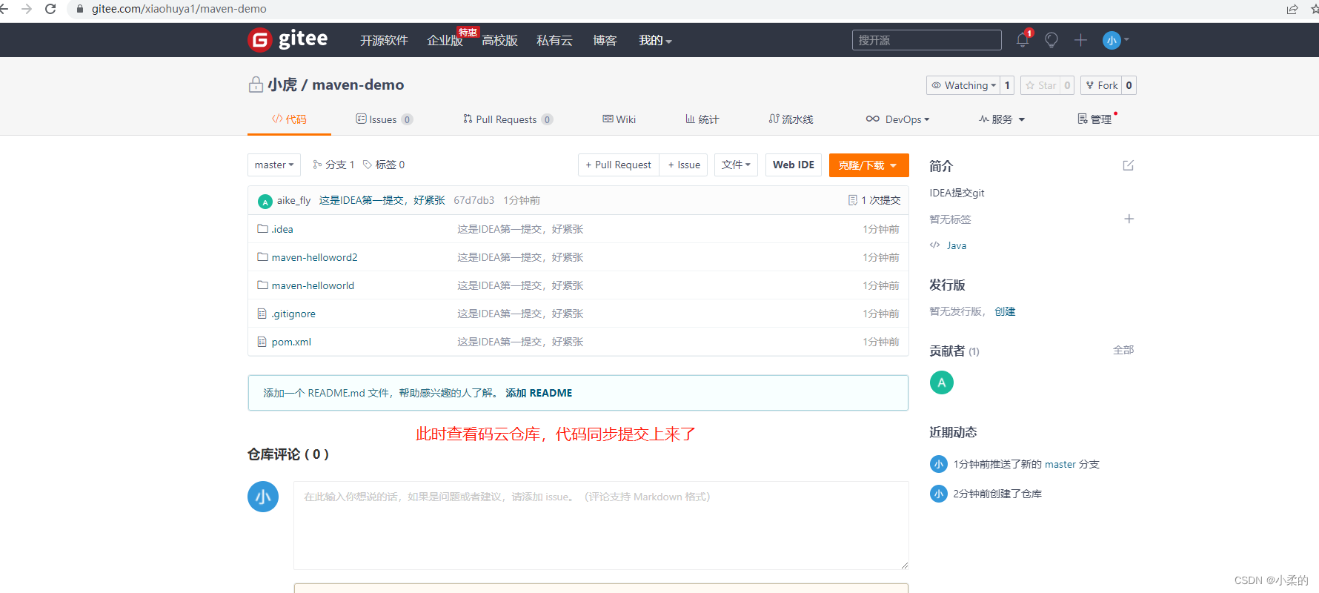
Task: Open the 小虎 owner link
Action: pyautogui.click(x=282, y=85)
